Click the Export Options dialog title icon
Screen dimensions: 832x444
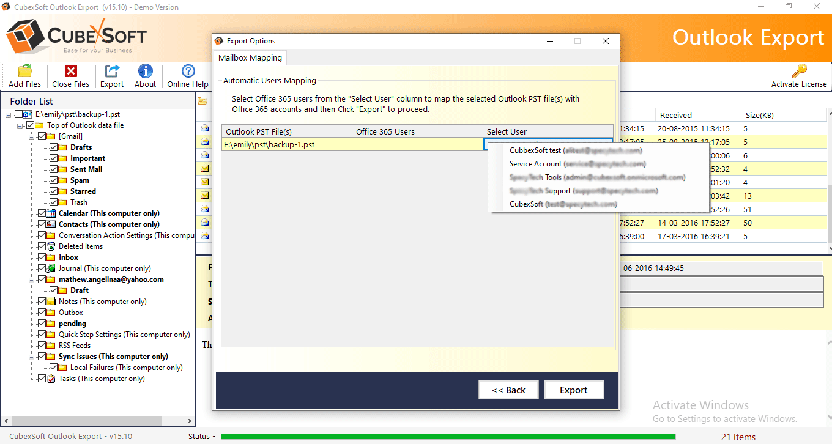pos(220,41)
